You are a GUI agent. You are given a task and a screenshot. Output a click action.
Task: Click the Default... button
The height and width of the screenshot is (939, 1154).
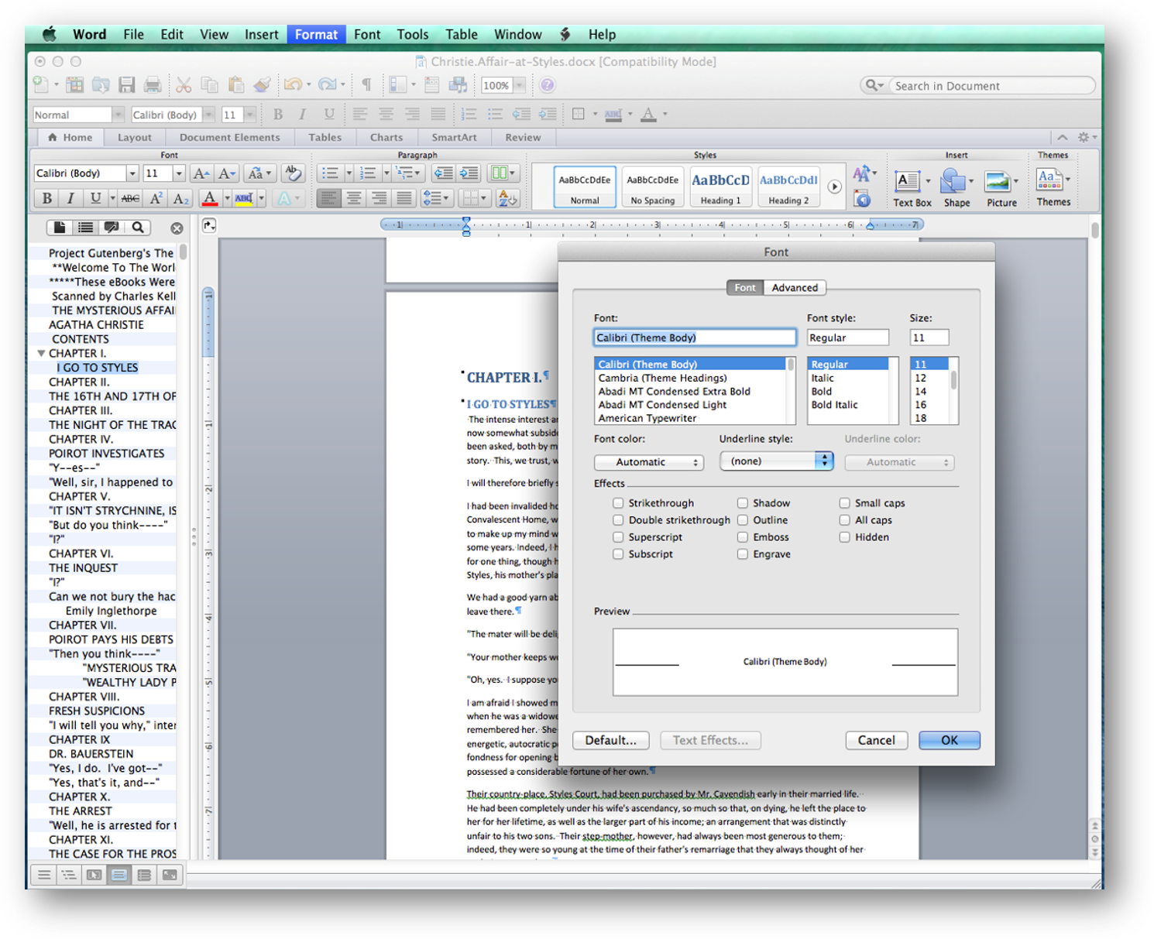click(610, 741)
